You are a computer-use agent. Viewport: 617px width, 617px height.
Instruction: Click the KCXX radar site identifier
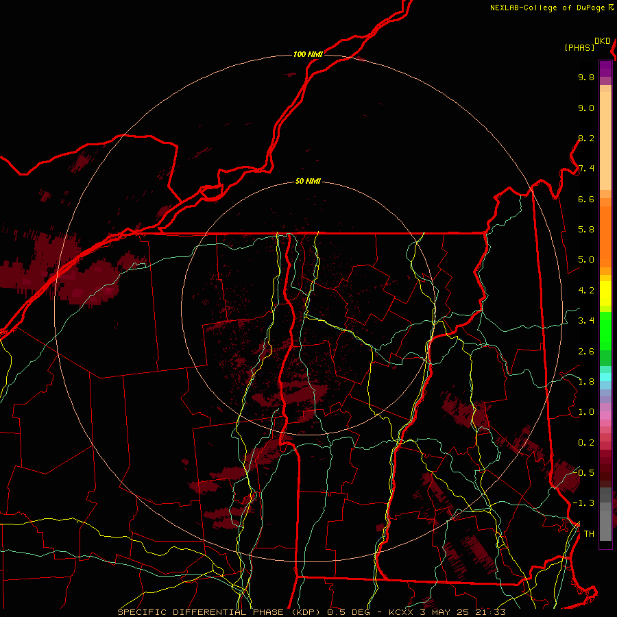(x=401, y=612)
